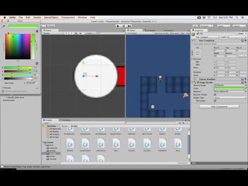Toggle slider mode icon above RGB sliders
The image size is (248, 186).
[37, 64]
